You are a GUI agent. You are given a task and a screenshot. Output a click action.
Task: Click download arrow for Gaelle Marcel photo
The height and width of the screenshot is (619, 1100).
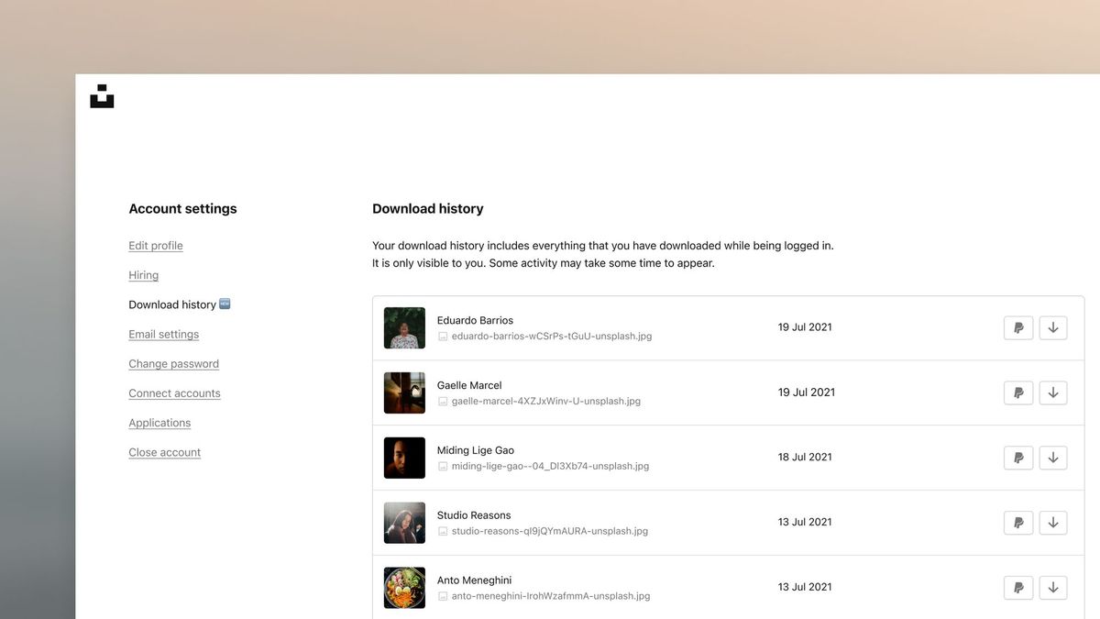click(x=1053, y=393)
